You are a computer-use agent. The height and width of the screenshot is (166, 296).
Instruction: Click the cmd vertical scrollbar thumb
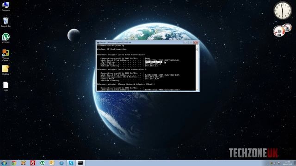click(197, 49)
